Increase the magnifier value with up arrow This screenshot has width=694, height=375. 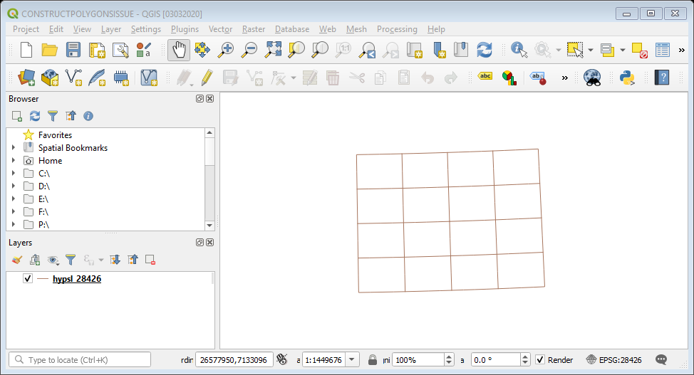coord(449,356)
